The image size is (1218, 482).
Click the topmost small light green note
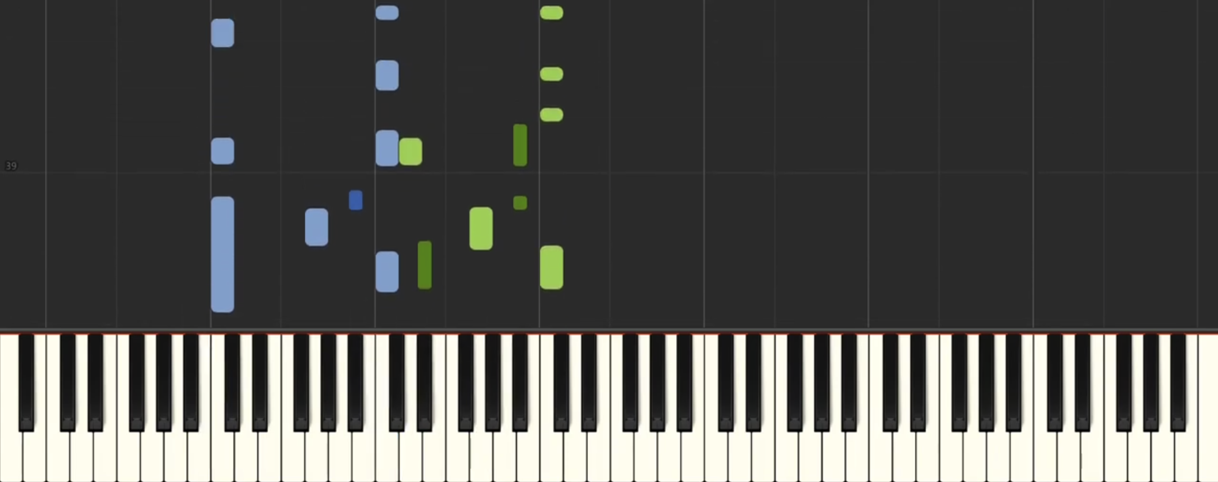551,13
